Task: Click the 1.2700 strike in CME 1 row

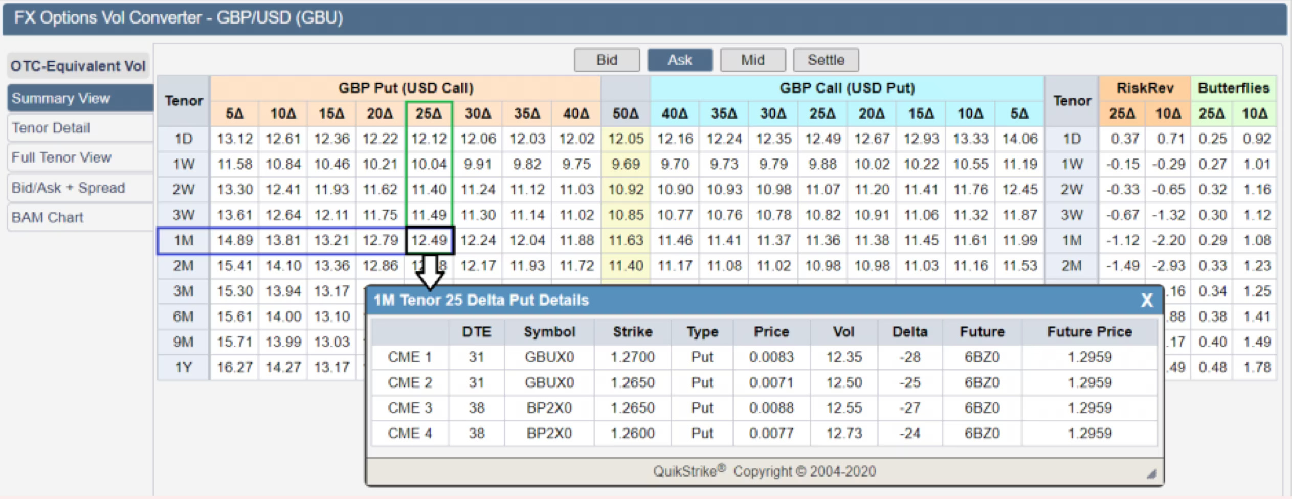Action: click(633, 357)
